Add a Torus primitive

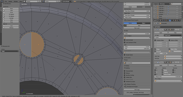point(11,22)
